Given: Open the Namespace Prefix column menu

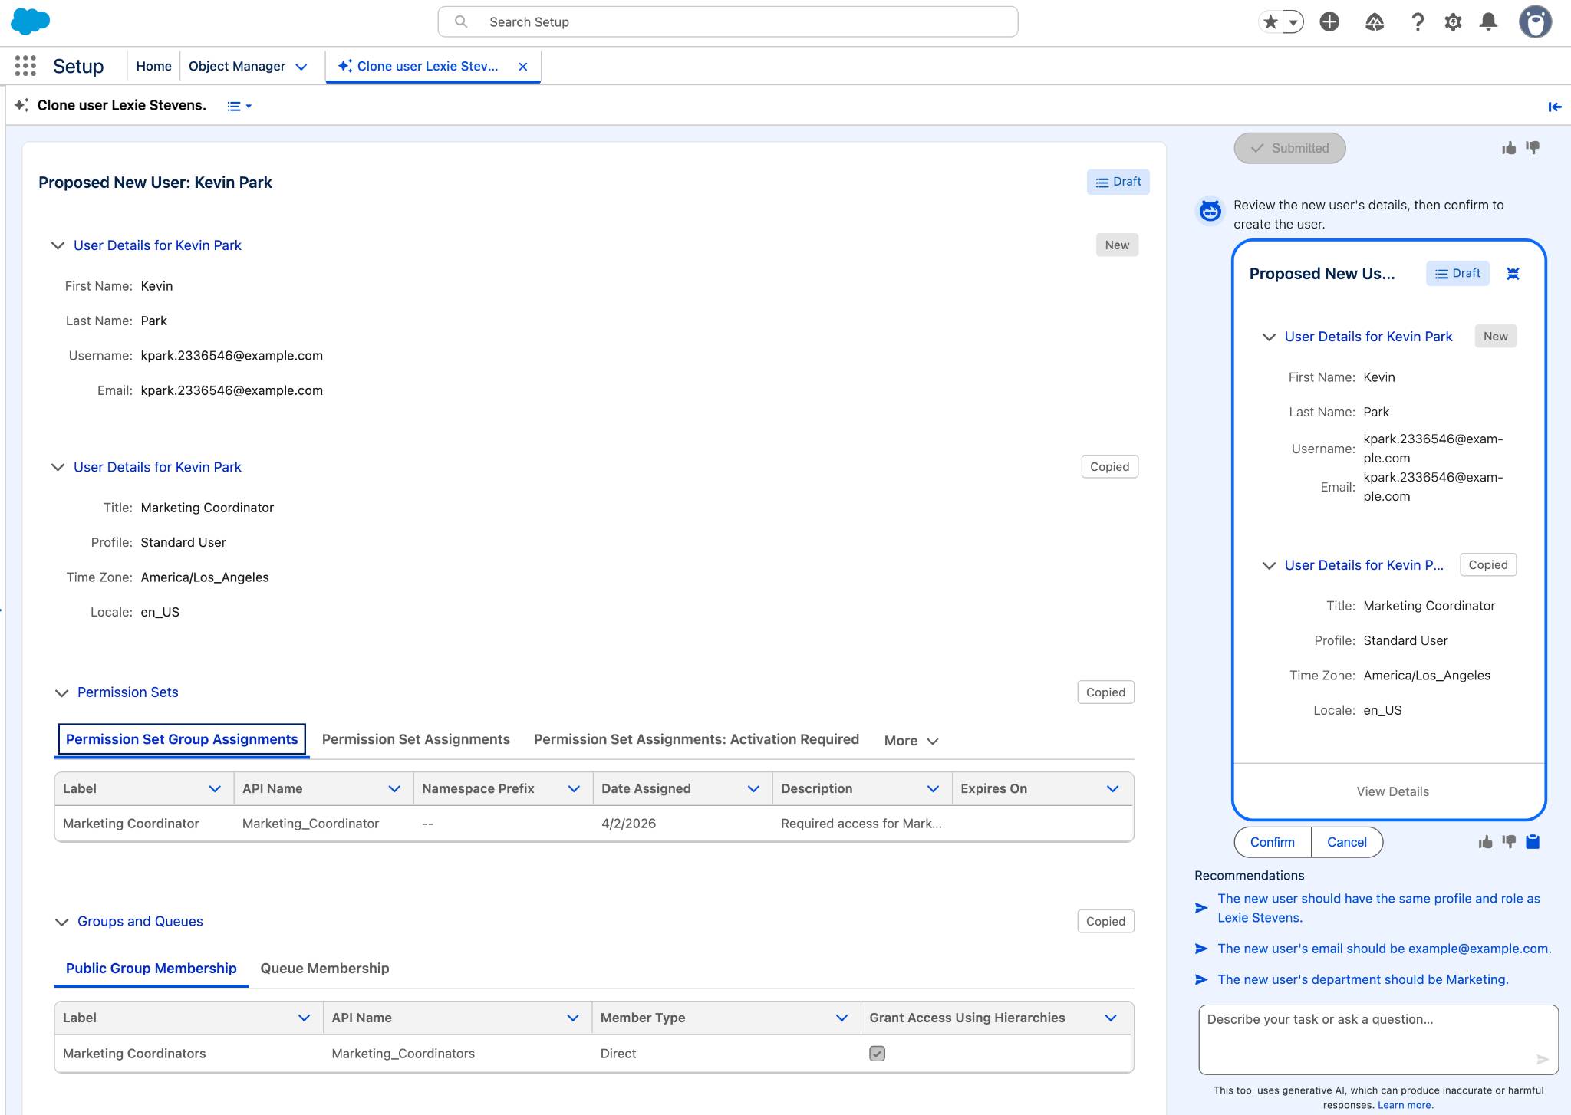Looking at the screenshot, I should click(x=574, y=788).
